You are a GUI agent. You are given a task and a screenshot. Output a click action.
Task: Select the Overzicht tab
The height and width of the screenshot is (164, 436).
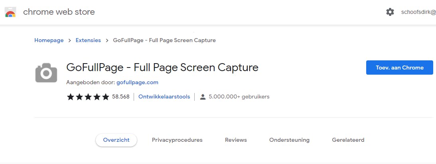coord(116,140)
